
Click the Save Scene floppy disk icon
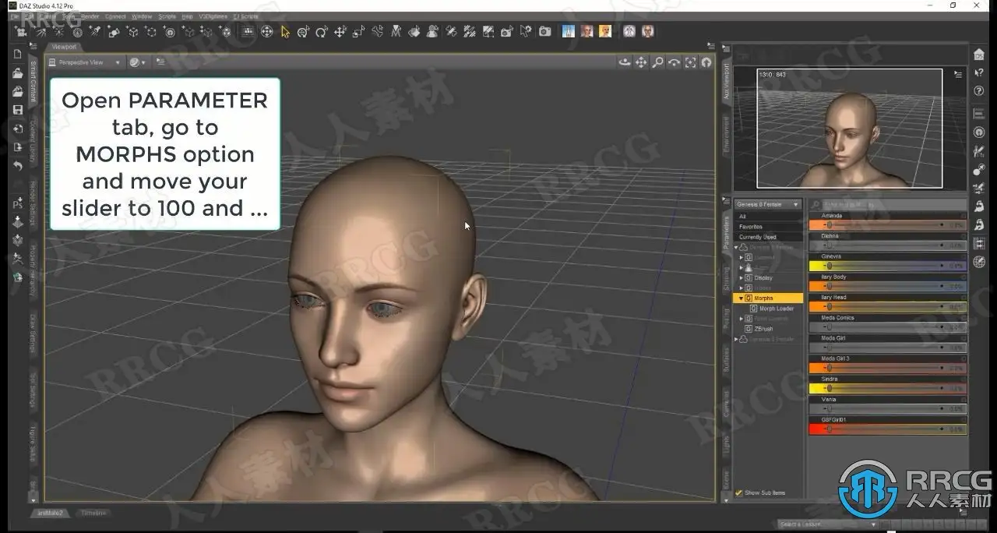coord(18,110)
